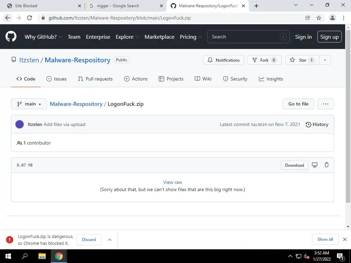Open Windows search magnifier icon

[x=25, y=256]
